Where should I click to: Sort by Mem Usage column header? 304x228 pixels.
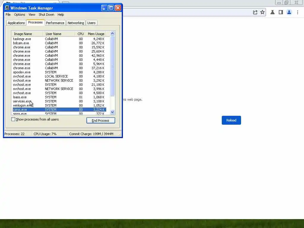(x=96, y=34)
